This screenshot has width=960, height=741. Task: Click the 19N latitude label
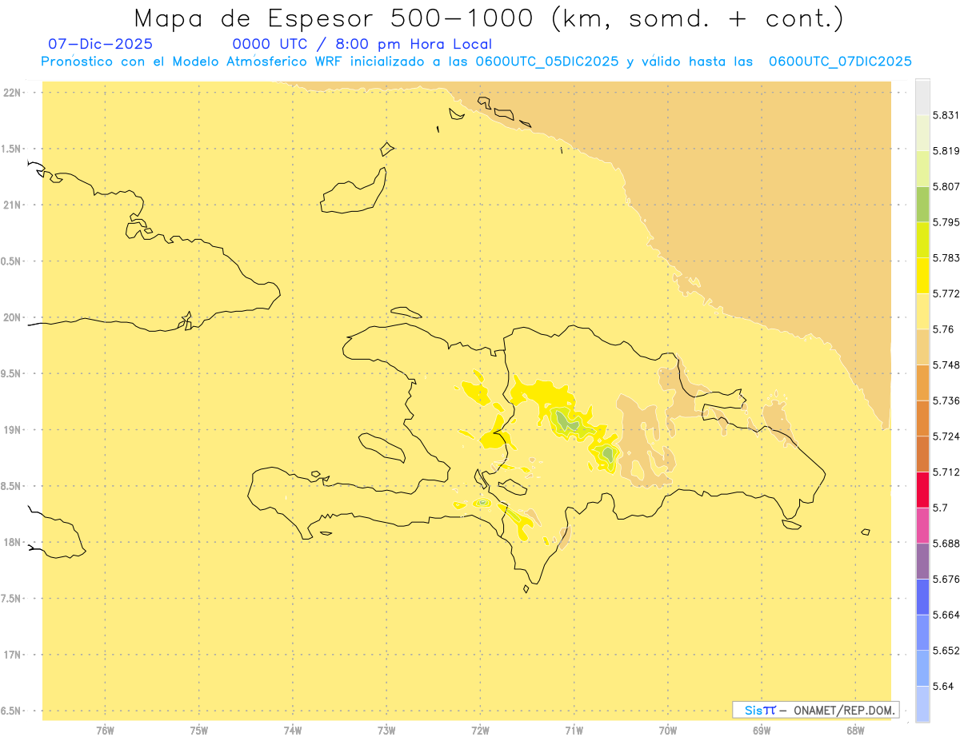point(12,430)
